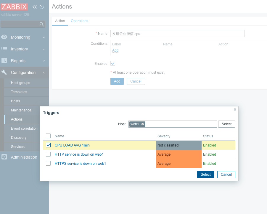Click Average severity for HTTP service row
The height and width of the screenshot is (214, 267).
(178, 154)
